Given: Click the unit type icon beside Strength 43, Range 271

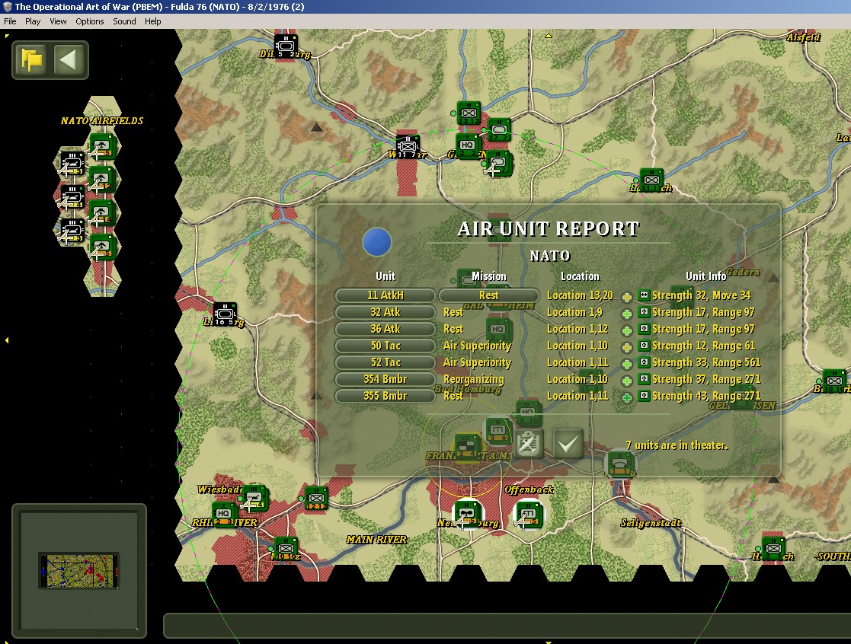Looking at the screenshot, I should click(644, 396).
